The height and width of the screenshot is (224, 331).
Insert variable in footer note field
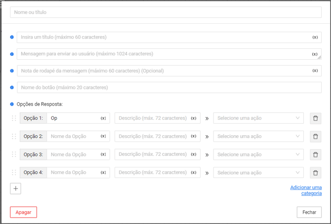[x=315, y=71]
